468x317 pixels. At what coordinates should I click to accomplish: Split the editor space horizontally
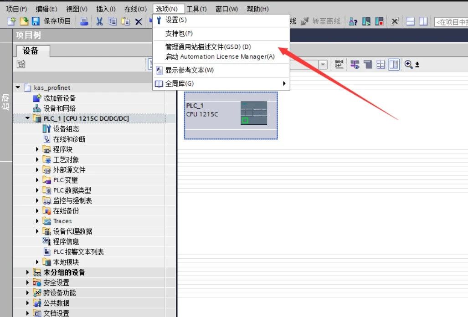point(410,21)
